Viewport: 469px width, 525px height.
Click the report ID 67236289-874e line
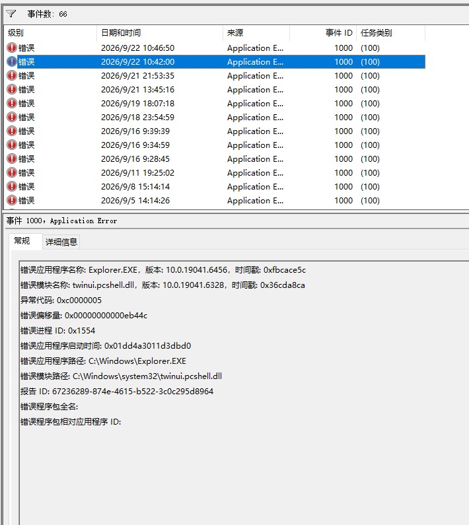click(x=117, y=391)
